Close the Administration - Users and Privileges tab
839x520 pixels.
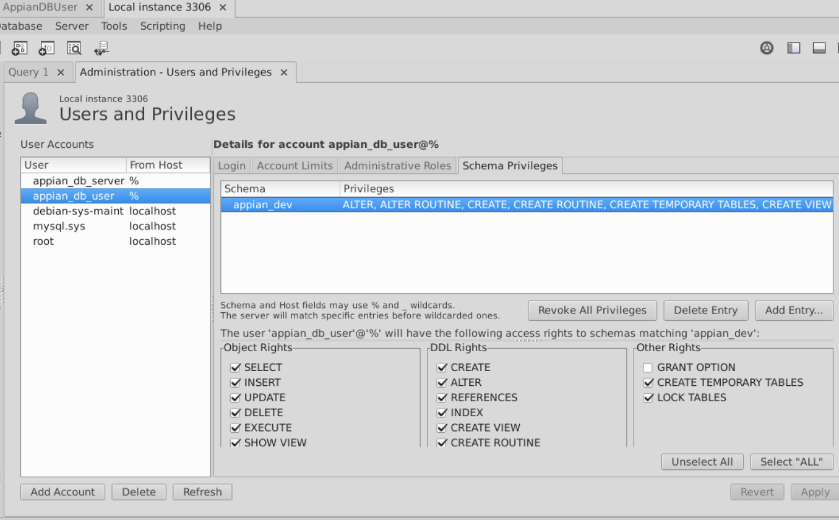pyautogui.click(x=284, y=72)
